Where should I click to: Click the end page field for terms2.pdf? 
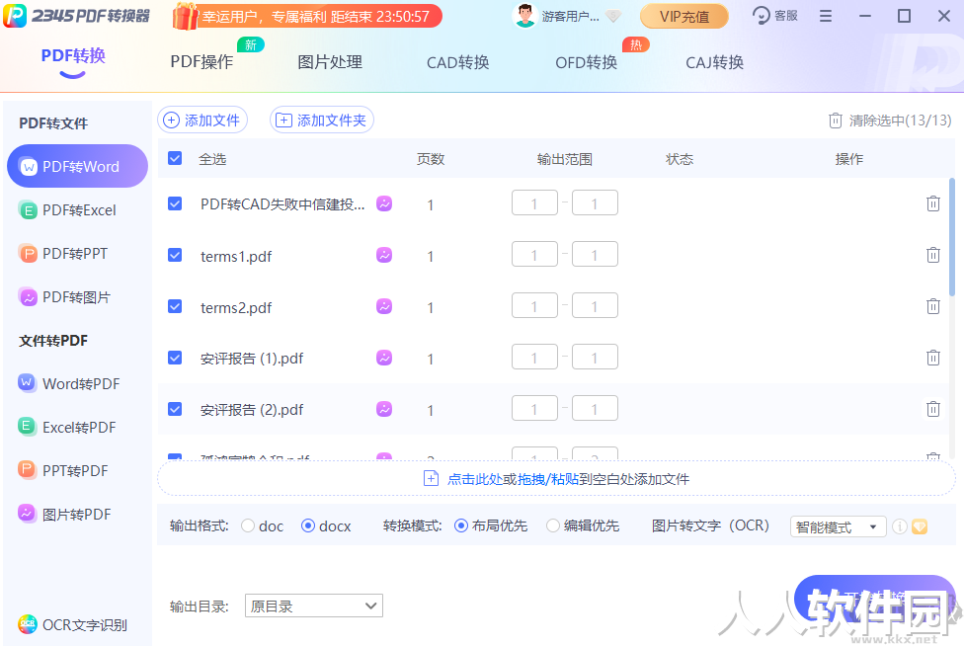(595, 306)
